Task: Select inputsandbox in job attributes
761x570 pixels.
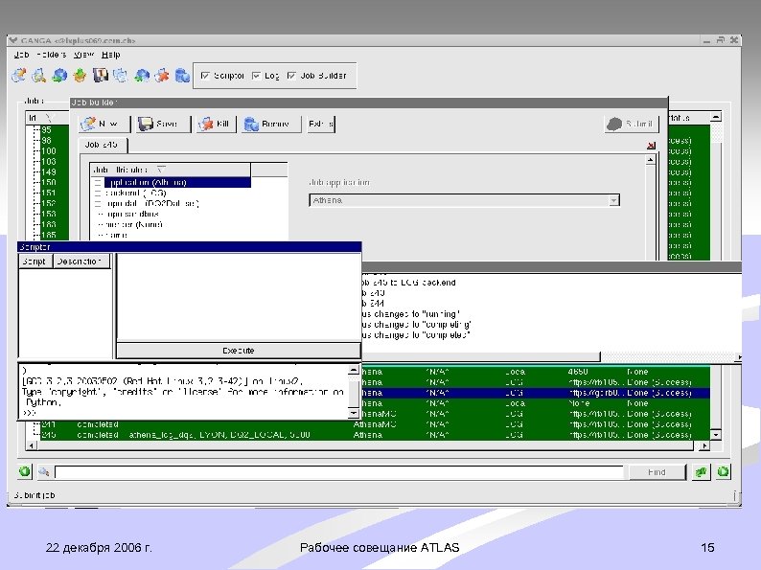Action: [x=132, y=214]
